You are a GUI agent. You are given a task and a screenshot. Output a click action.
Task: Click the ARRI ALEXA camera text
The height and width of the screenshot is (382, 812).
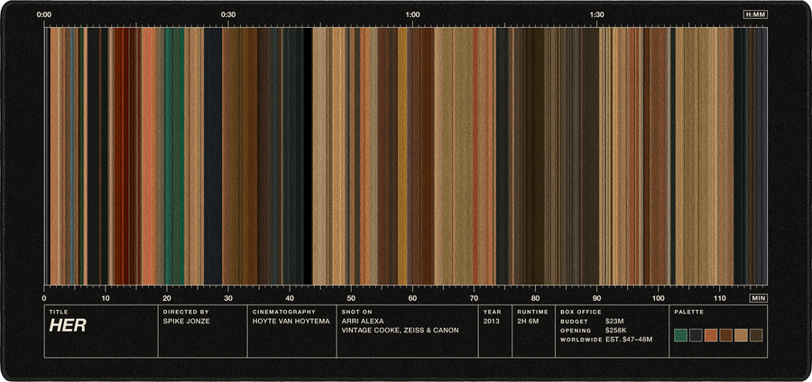363,321
